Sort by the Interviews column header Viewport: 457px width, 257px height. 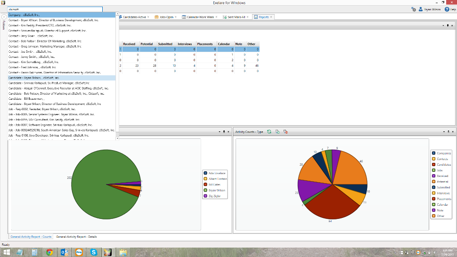(186, 44)
